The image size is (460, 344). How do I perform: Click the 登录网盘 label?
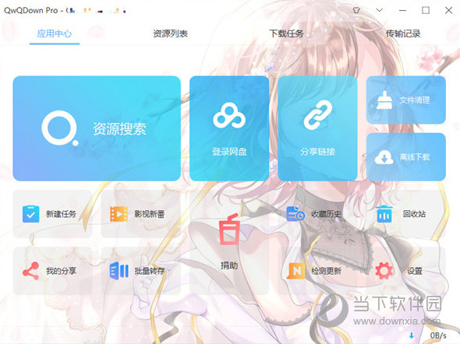click(x=229, y=152)
